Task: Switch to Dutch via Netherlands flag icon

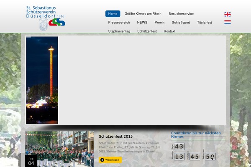Action: pos(228,22)
